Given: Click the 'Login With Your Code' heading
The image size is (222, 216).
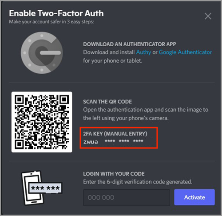Looking at the screenshot, I should tap(114, 174).
